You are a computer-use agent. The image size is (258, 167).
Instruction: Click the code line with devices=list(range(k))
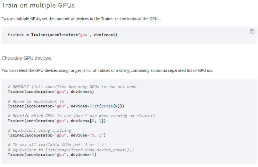click(66, 106)
